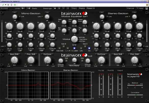The image size is (149, 103).
Task: Click Mono LMF frequency knob at 315 Hz
Action: click(20, 45)
